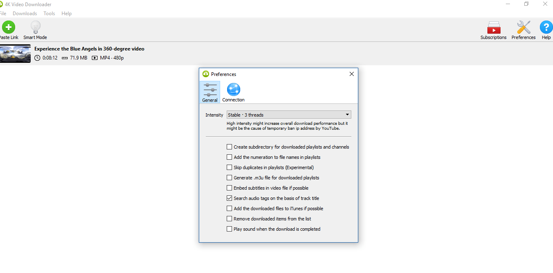Screen dimensions: 553x273
Task: Open the Help menu in menu bar
Action: pyautogui.click(x=66, y=14)
